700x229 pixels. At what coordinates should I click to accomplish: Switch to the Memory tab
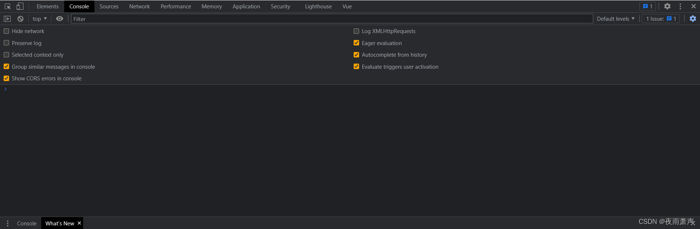(x=212, y=7)
